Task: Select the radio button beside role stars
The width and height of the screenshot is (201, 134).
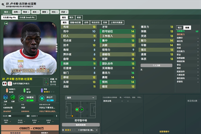Action: pyautogui.click(x=63, y=130)
